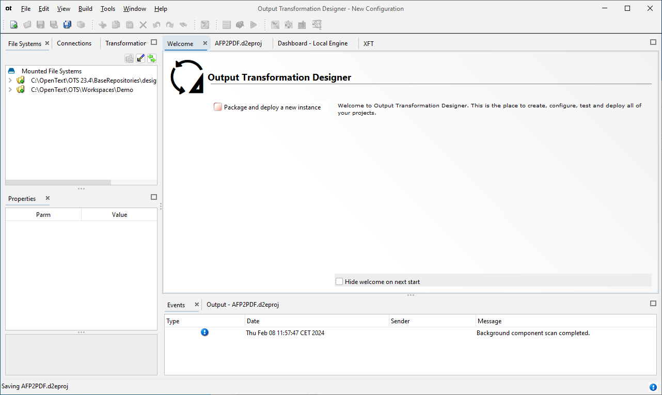Switch to the Transformation tab
The image size is (662, 395).
click(125, 43)
